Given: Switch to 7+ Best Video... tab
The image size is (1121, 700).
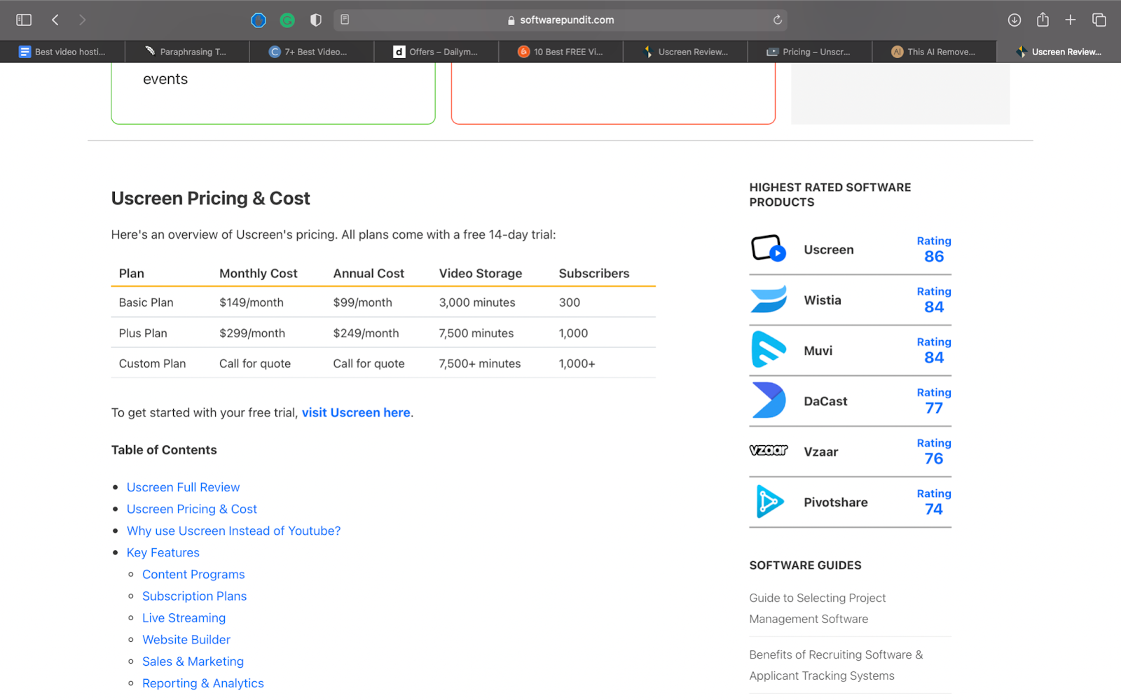Looking at the screenshot, I should (311, 52).
